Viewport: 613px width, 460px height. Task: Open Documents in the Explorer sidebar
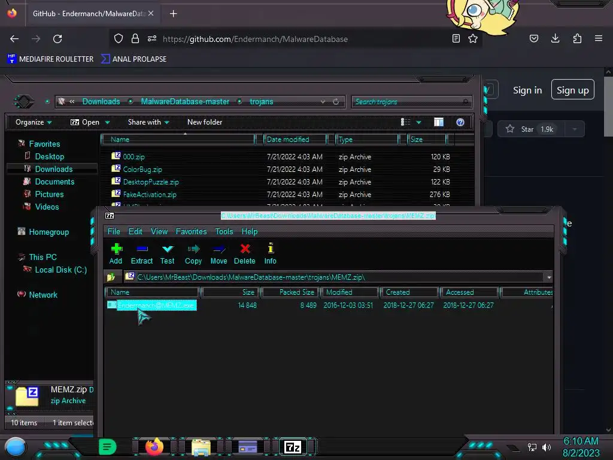coord(54,181)
